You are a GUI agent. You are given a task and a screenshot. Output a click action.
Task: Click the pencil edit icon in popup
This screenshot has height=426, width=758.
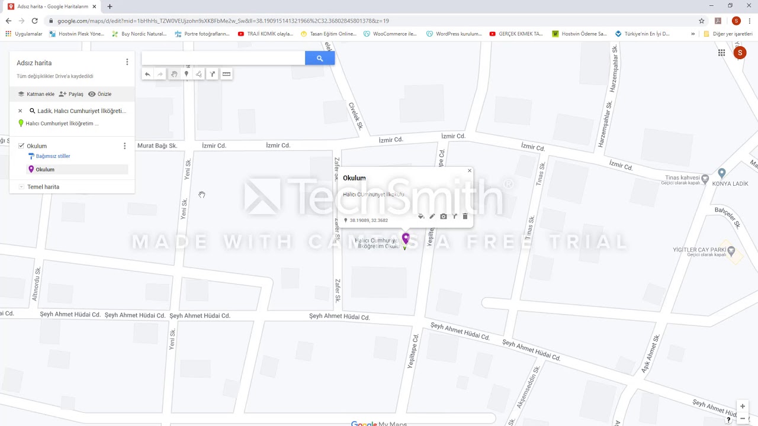[432, 217]
